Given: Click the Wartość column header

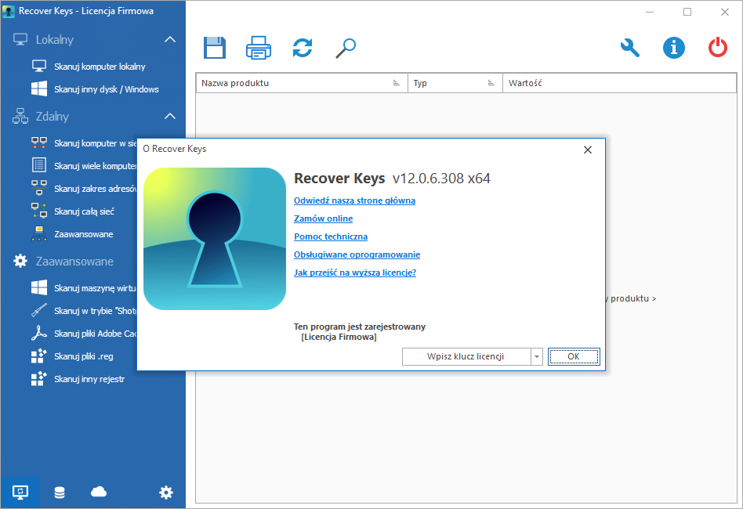Looking at the screenshot, I should [619, 83].
